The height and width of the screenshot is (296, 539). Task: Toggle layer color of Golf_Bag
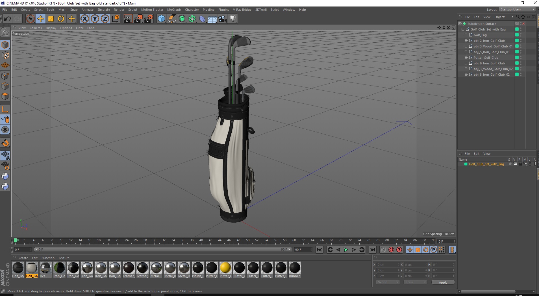click(x=517, y=35)
